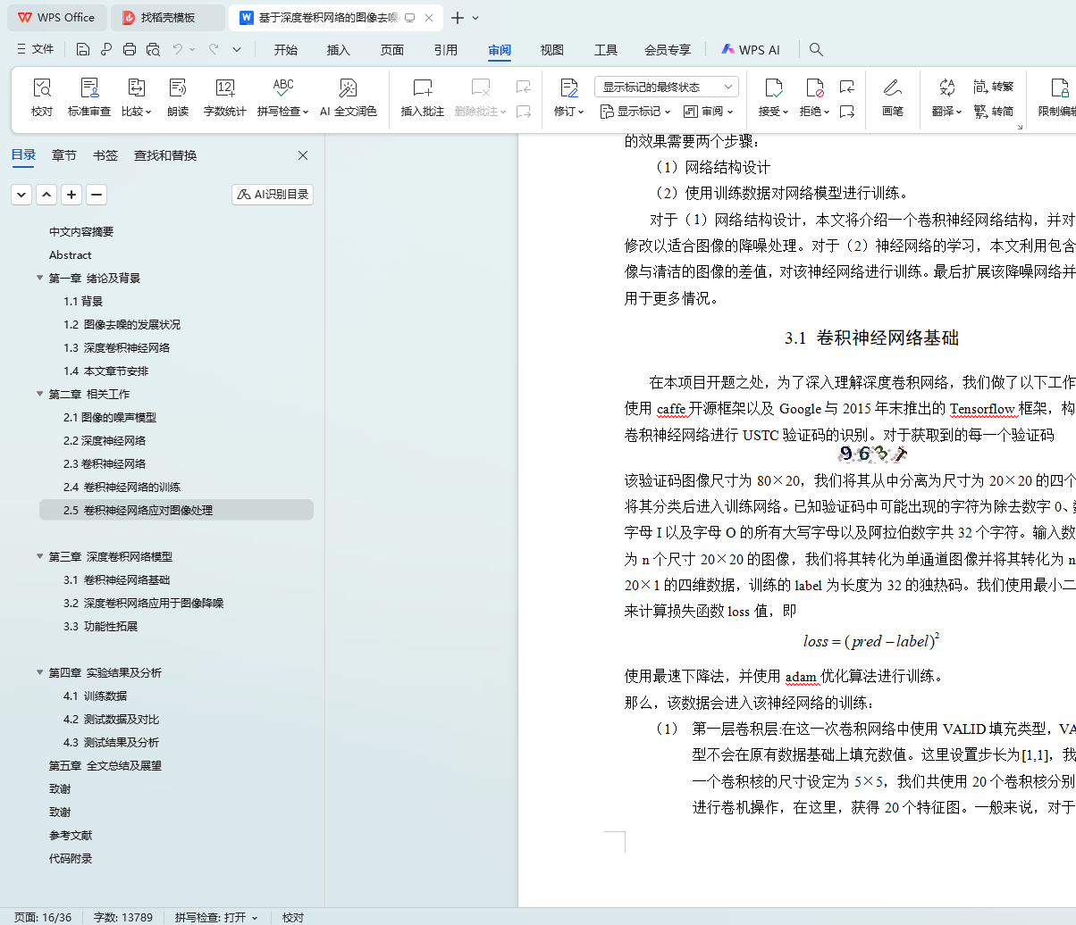Switch to 书签 tab in navigation pane

point(105,155)
